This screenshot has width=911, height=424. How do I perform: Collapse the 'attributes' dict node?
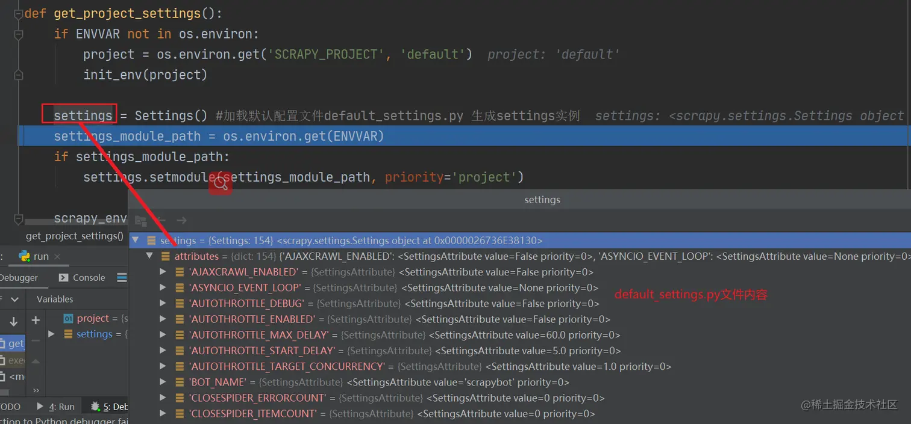click(x=149, y=256)
